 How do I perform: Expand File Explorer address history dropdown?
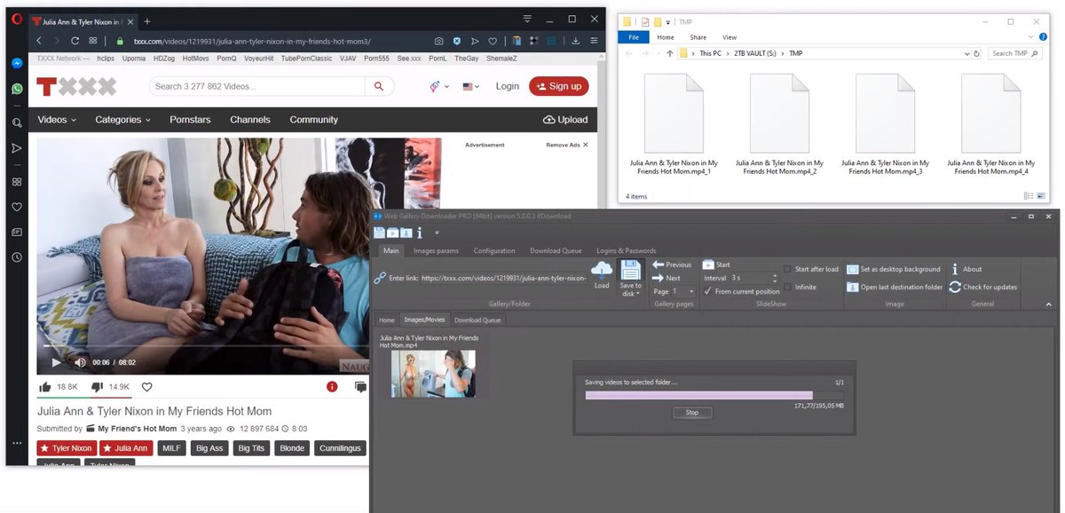[x=966, y=53]
